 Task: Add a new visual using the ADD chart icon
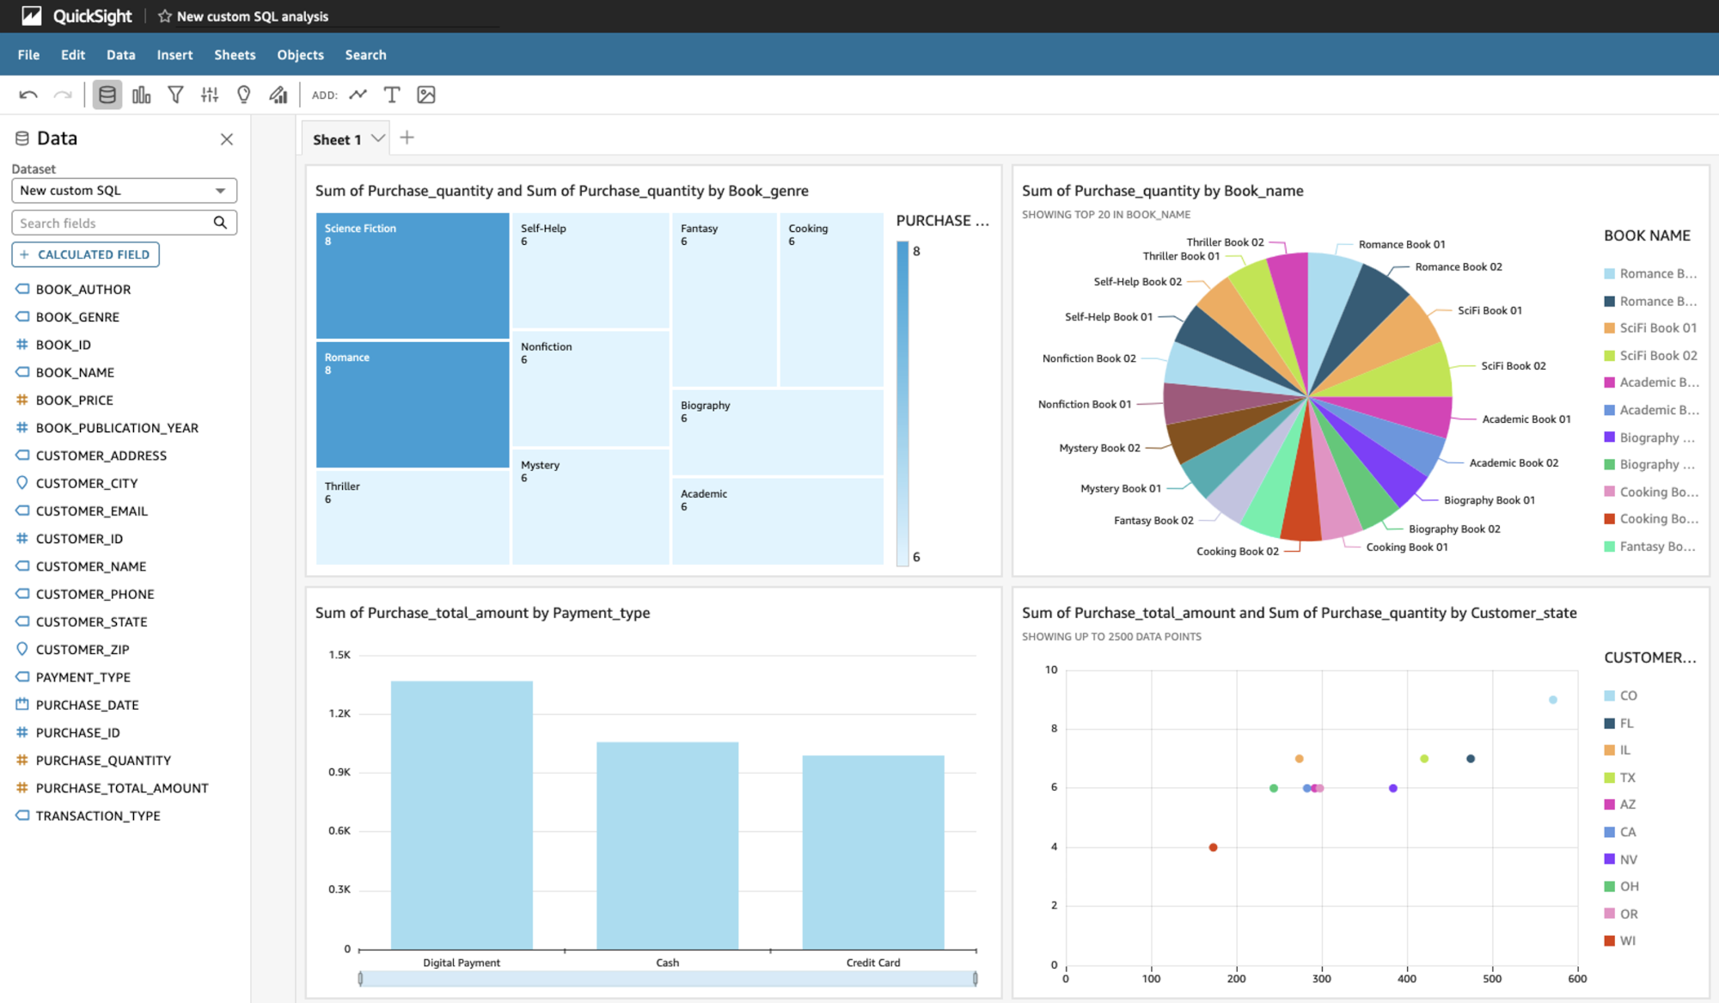point(358,95)
